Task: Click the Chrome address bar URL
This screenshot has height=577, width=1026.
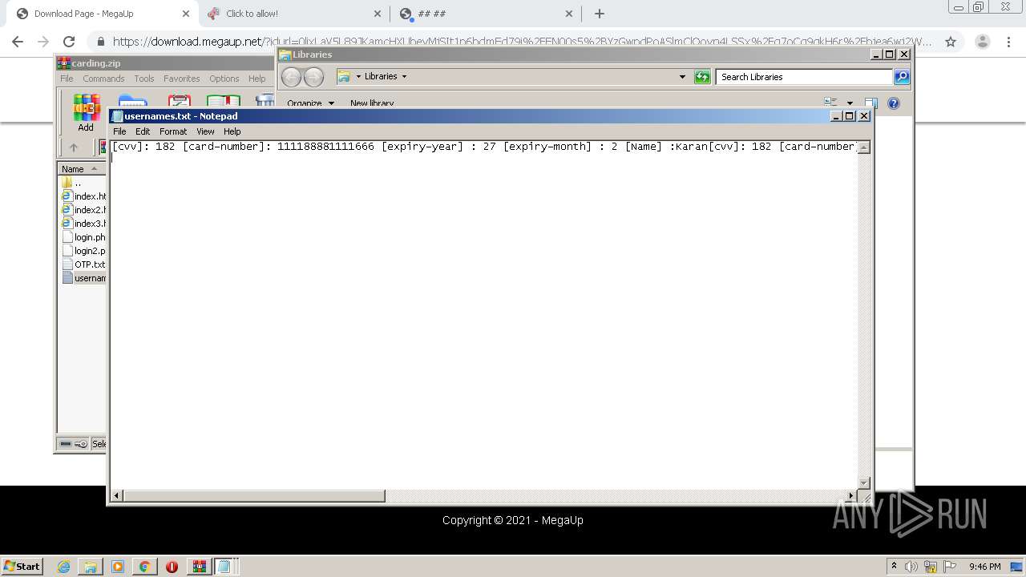Action: click(521, 42)
